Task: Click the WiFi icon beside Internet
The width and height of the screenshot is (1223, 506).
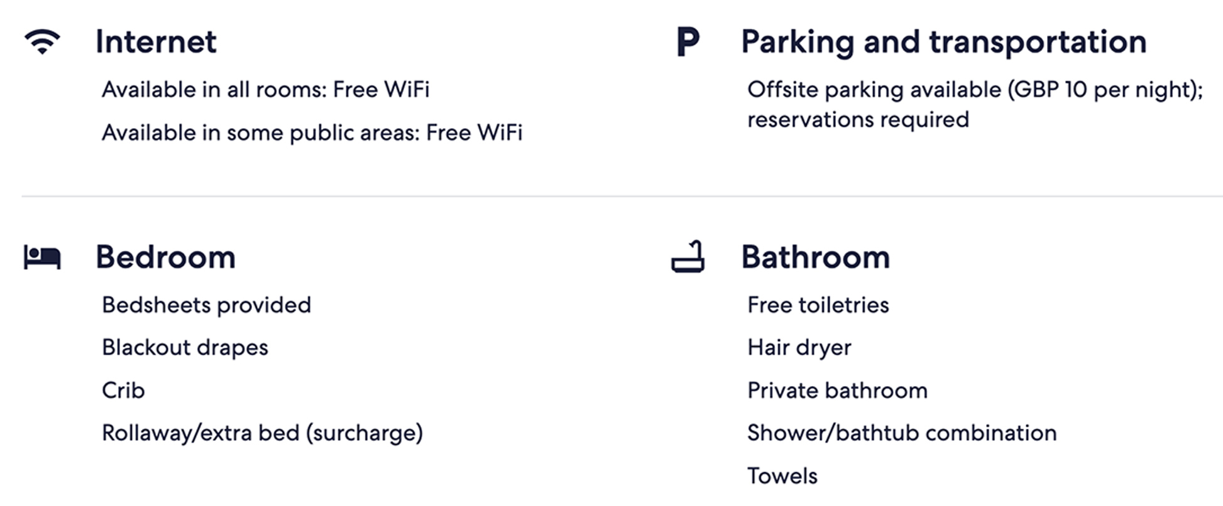Action: 42,42
